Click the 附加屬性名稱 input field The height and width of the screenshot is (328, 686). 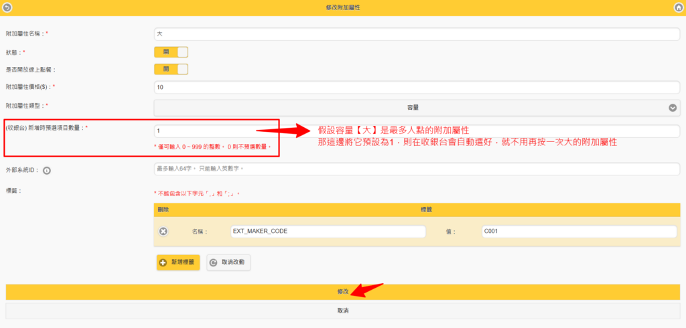[x=417, y=33]
